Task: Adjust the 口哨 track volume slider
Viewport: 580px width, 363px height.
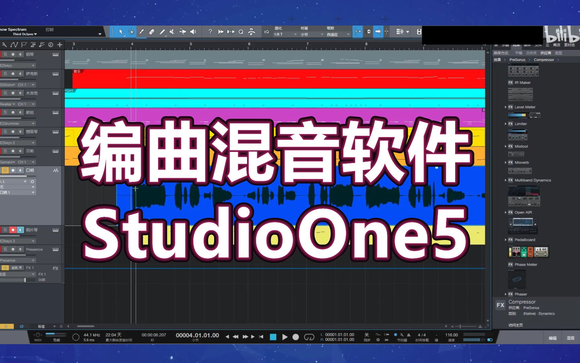Action: [17, 176]
